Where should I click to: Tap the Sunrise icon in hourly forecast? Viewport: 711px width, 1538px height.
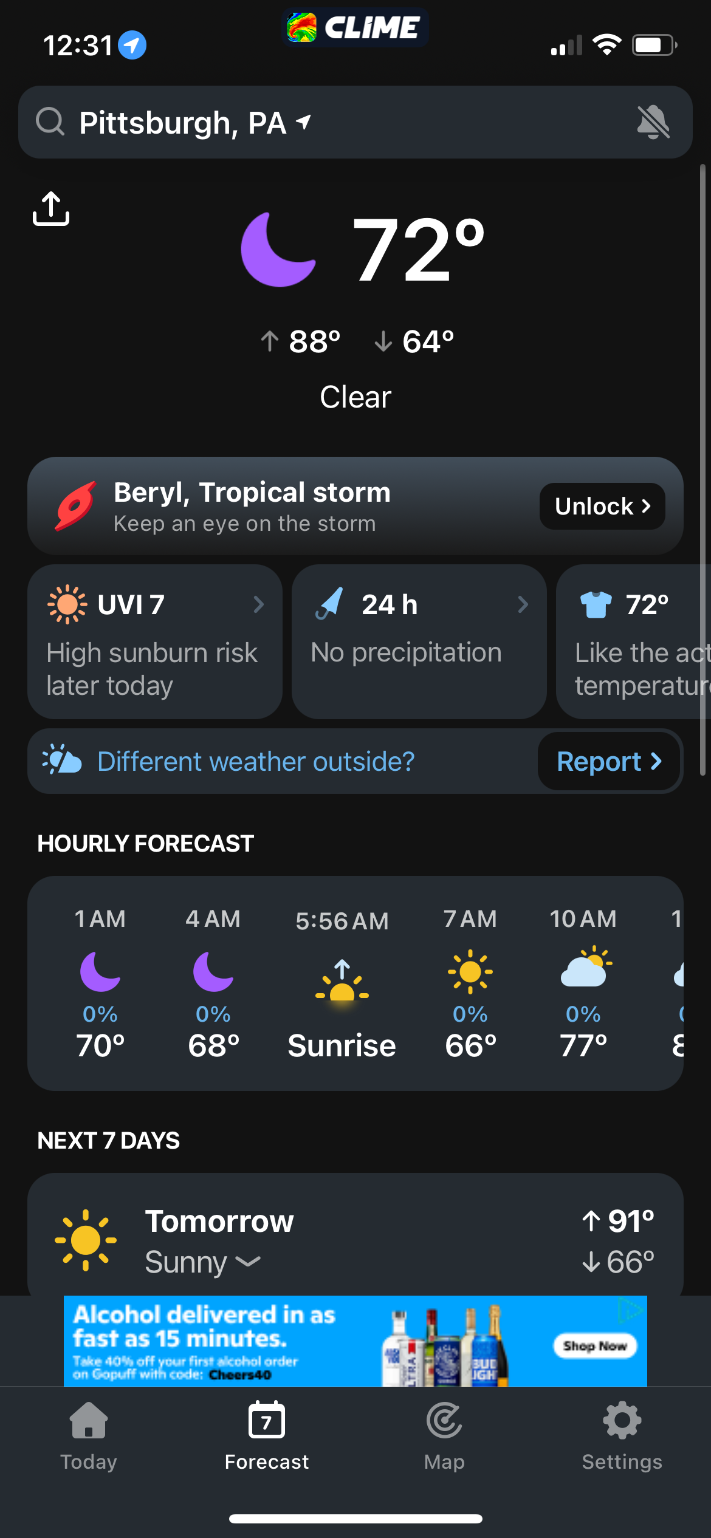coord(342,980)
